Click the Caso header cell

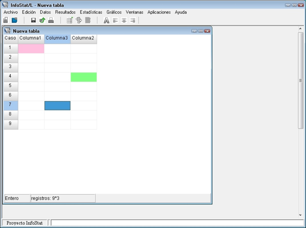pyautogui.click(x=11, y=39)
